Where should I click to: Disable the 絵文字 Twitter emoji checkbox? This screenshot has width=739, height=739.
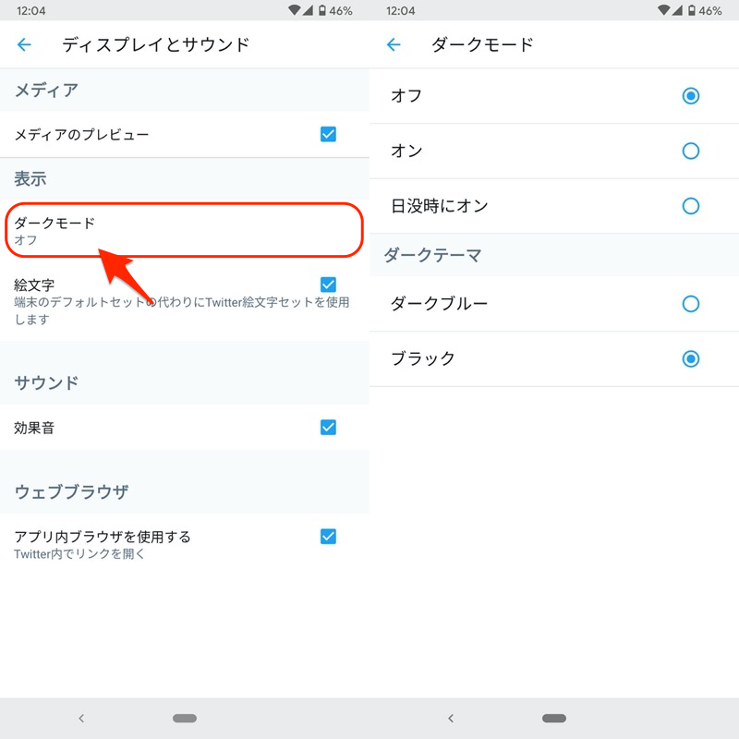point(328,285)
